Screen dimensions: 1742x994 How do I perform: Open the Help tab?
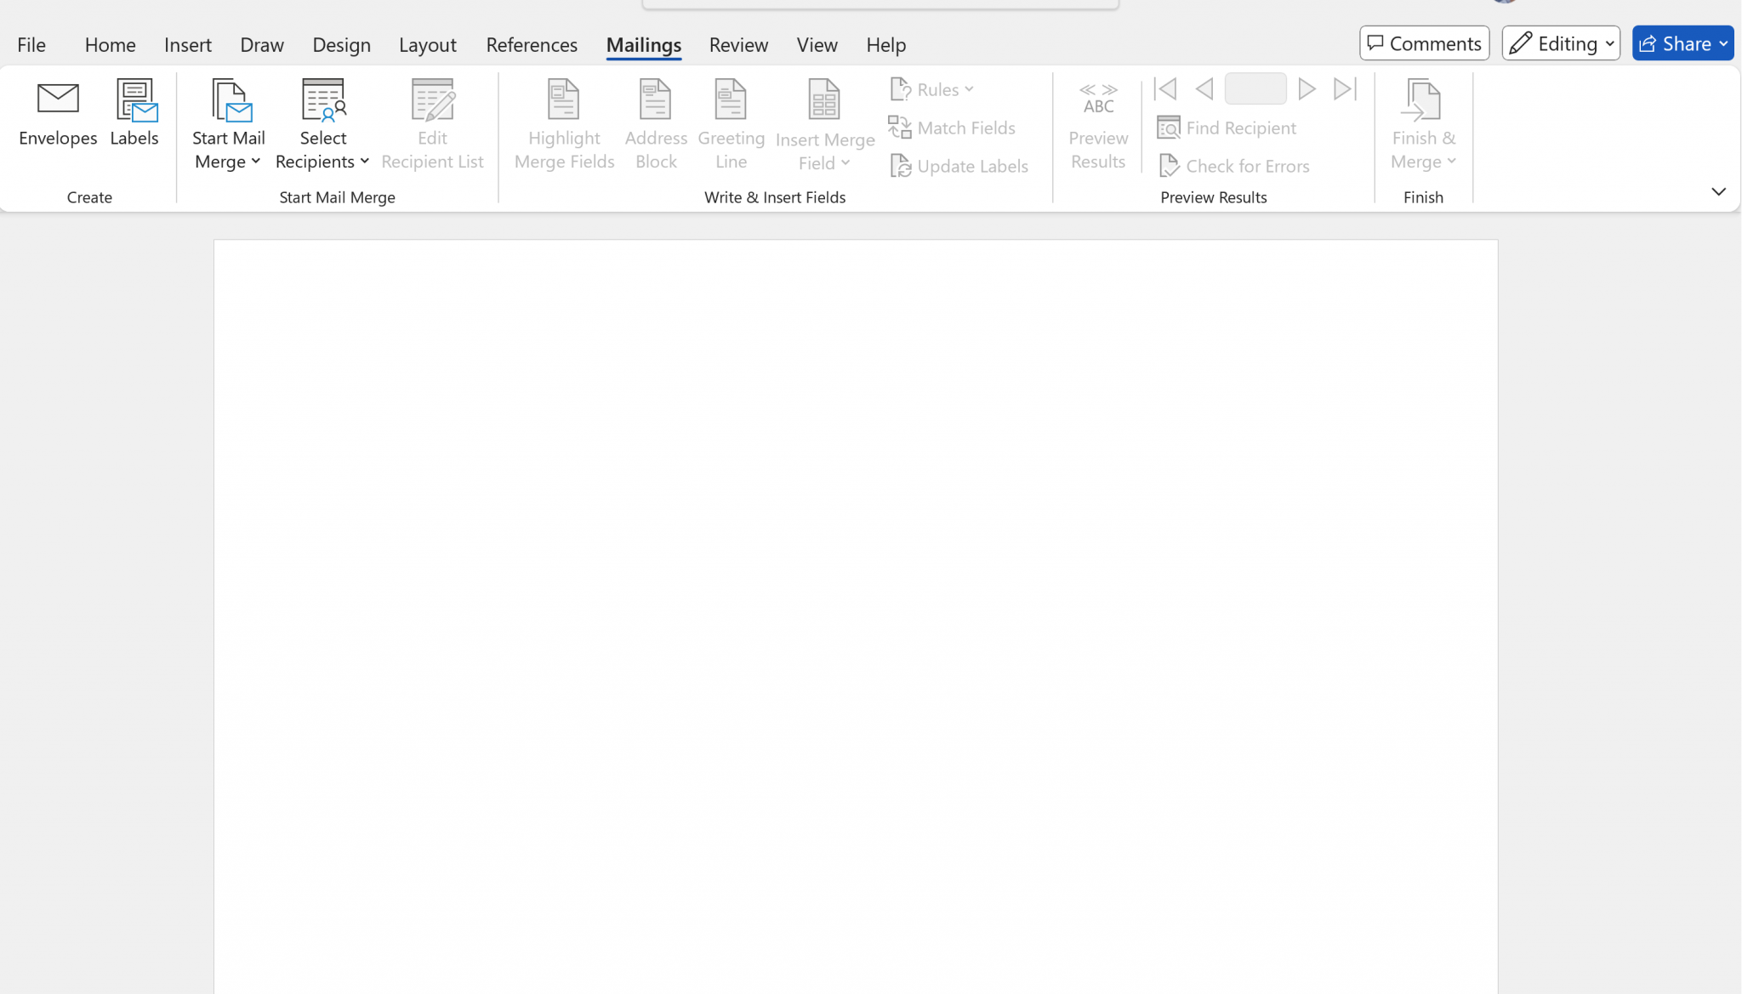[x=885, y=44]
